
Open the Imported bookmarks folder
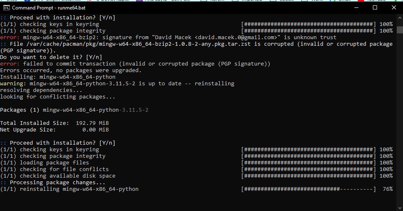249,1
